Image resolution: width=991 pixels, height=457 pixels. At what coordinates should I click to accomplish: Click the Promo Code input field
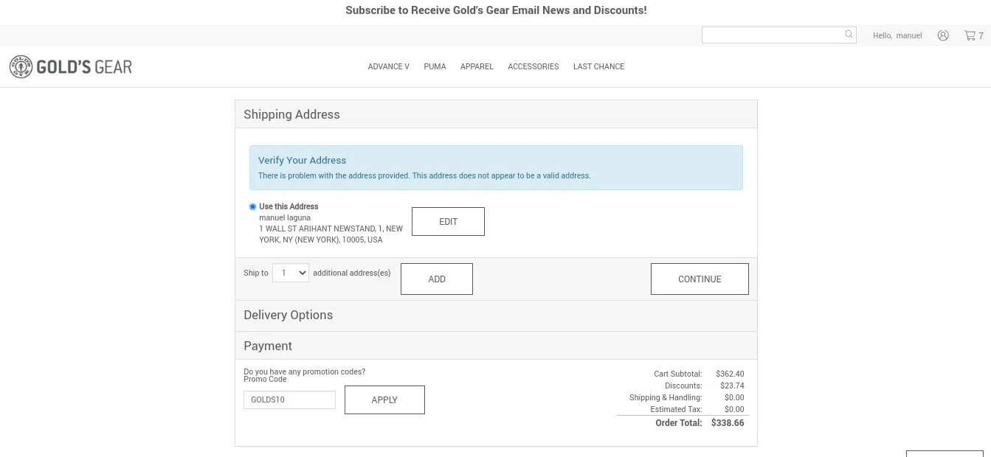pos(289,400)
